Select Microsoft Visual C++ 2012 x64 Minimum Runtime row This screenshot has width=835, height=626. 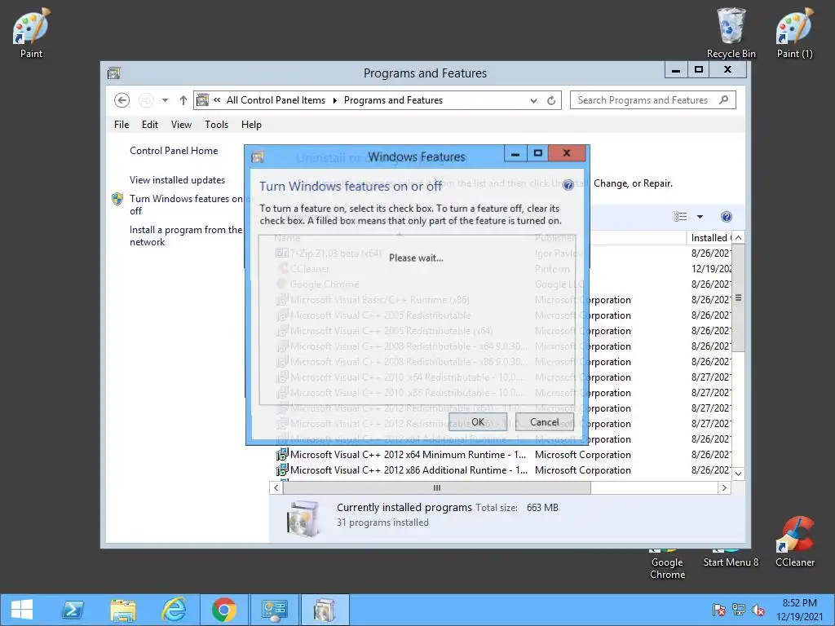(x=502, y=455)
